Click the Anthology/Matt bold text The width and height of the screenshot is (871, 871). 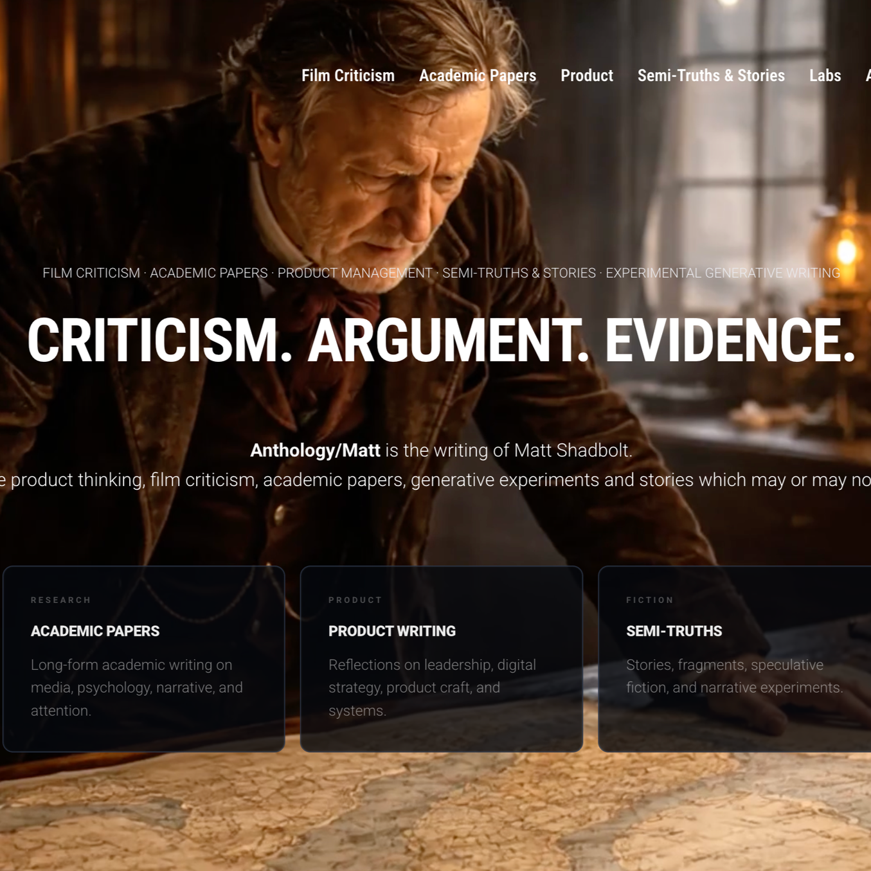pos(315,451)
